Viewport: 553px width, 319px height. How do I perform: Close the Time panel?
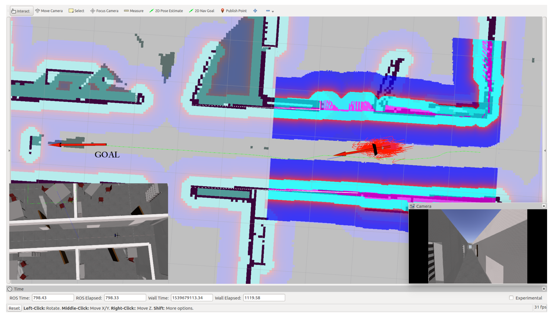544,289
